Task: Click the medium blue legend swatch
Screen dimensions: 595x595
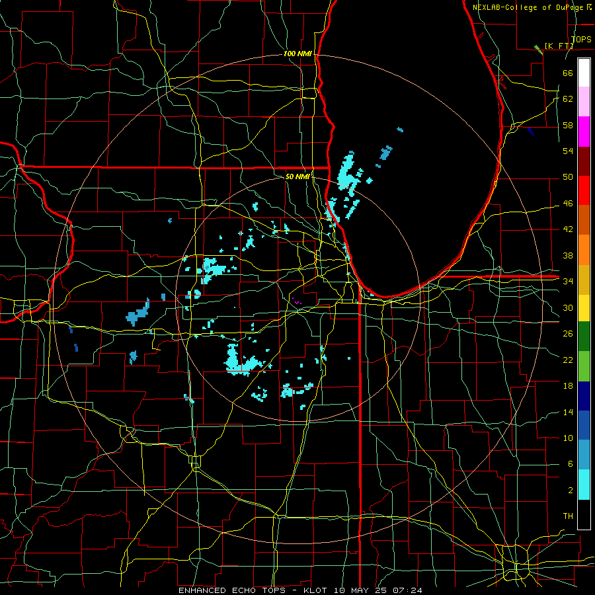Action: coord(584,425)
